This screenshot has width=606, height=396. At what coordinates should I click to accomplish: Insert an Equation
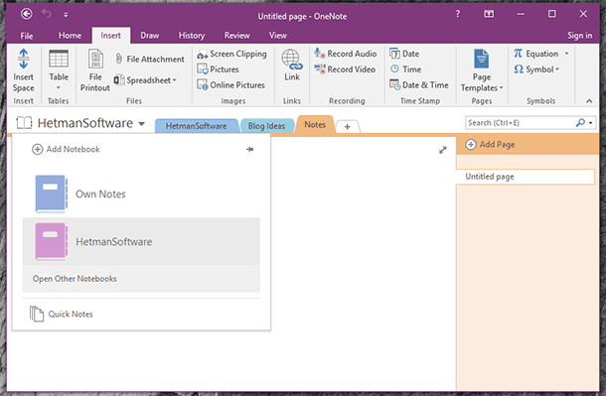point(535,54)
